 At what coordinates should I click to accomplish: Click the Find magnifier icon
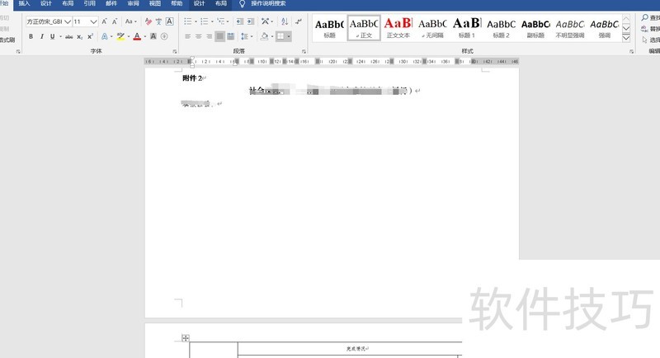click(x=644, y=17)
